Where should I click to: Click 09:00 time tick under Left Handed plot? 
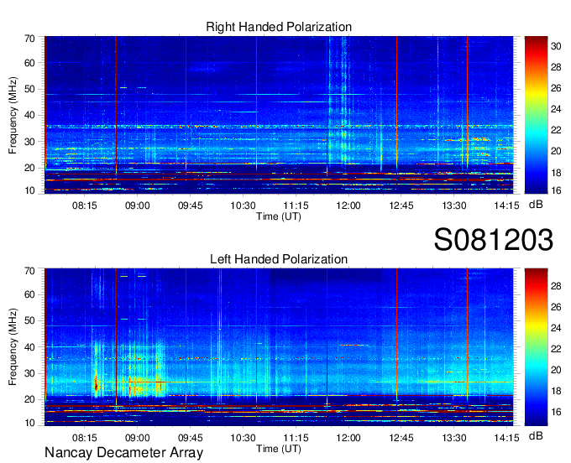[x=137, y=438]
